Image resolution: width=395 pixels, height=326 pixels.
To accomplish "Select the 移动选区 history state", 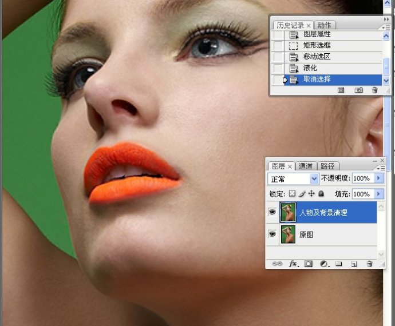I will [x=317, y=57].
